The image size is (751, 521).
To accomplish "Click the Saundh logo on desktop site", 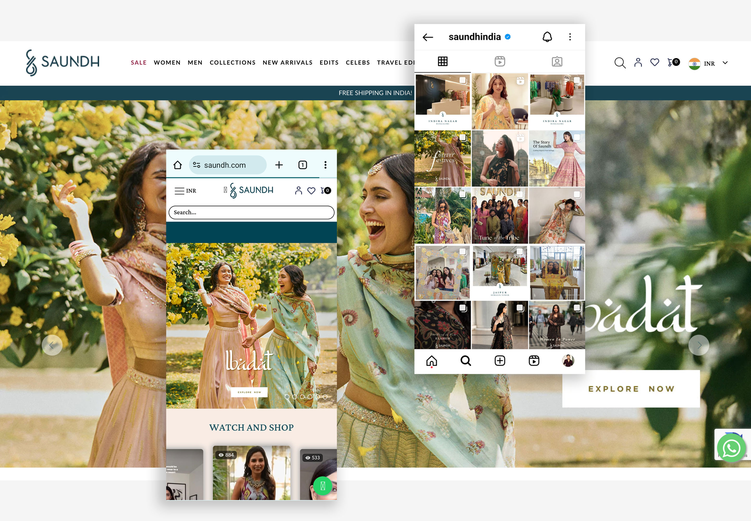I will 63,63.
